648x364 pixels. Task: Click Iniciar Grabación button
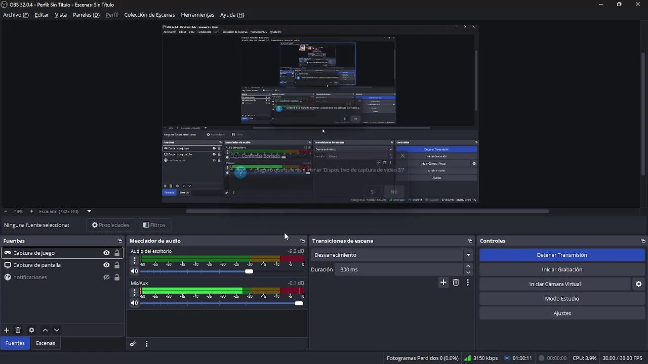click(562, 269)
